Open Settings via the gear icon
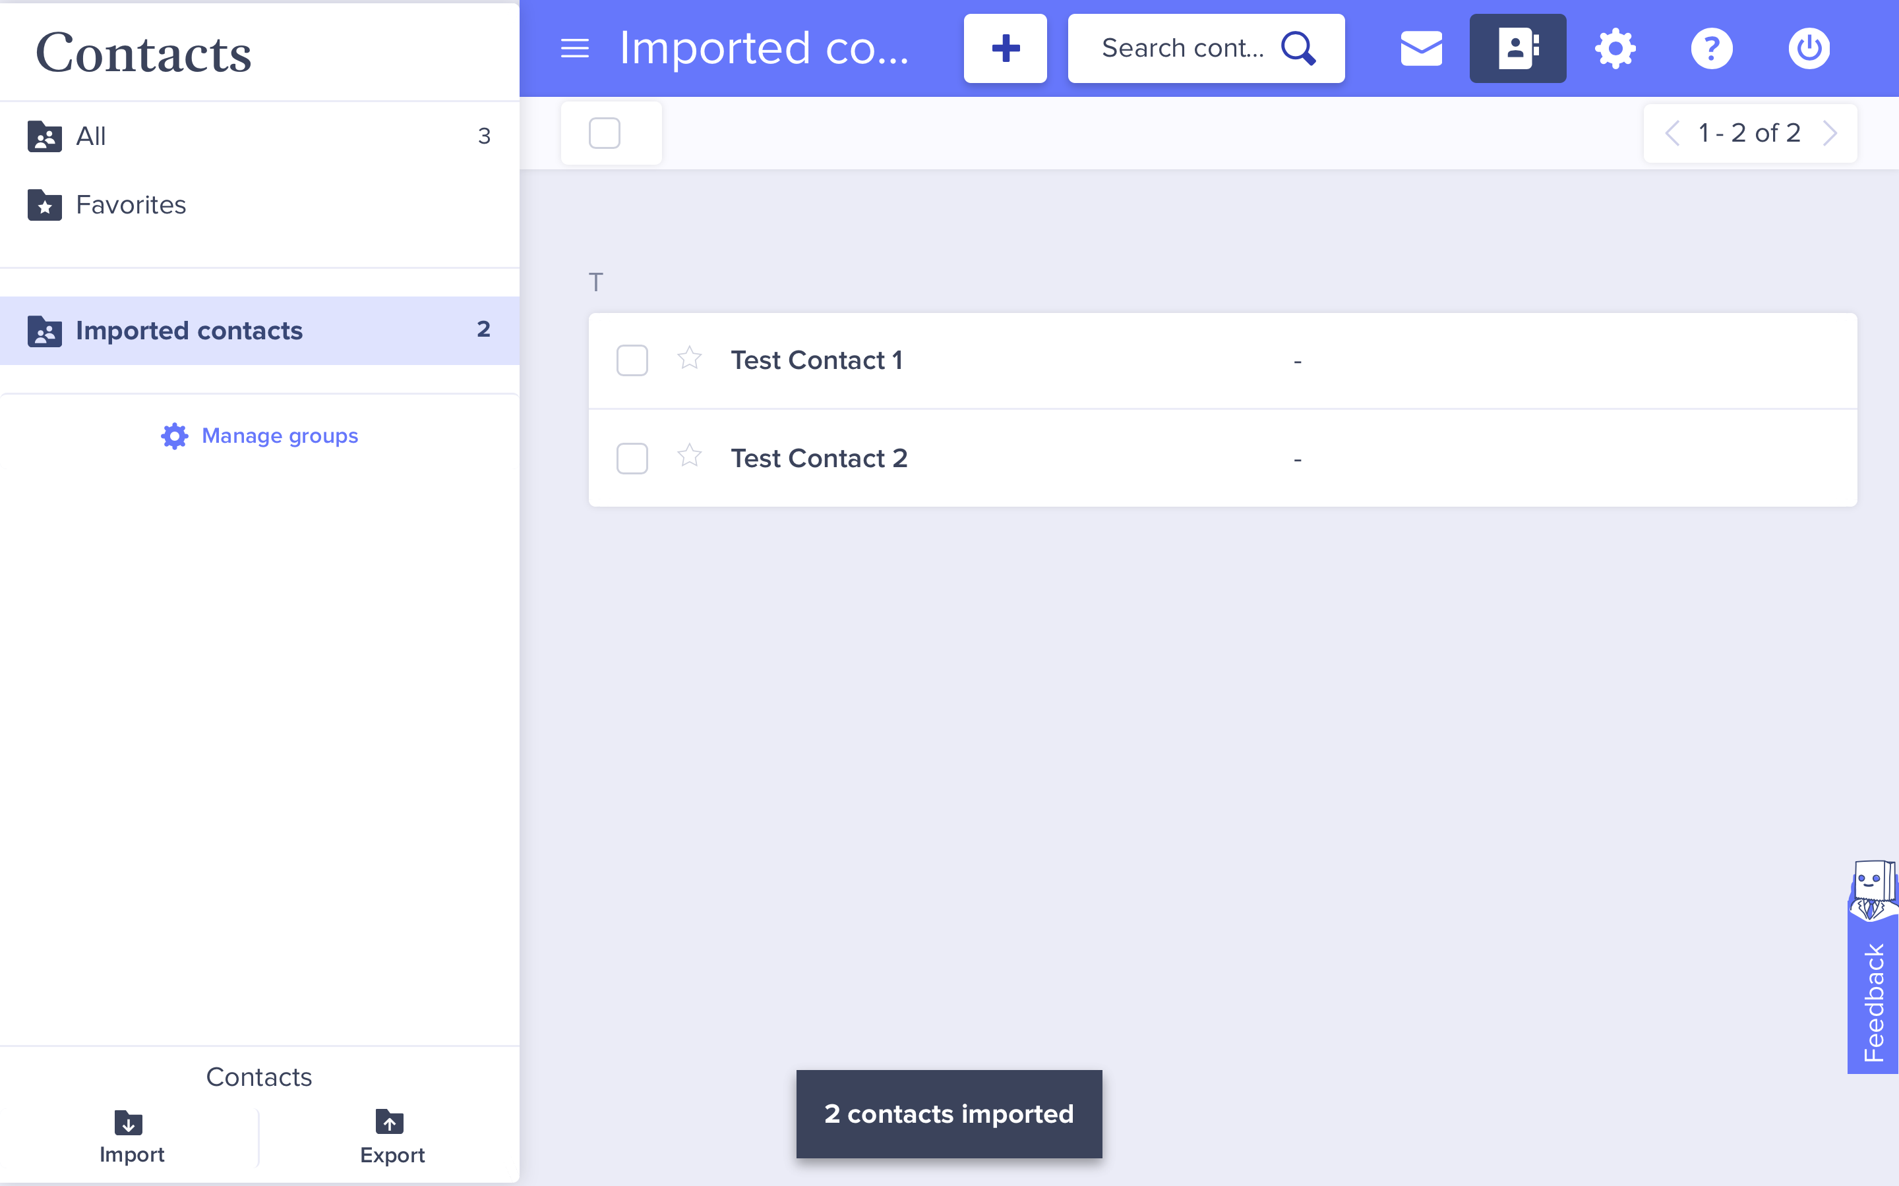Viewport: 1899px width, 1186px height. point(1614,49)
